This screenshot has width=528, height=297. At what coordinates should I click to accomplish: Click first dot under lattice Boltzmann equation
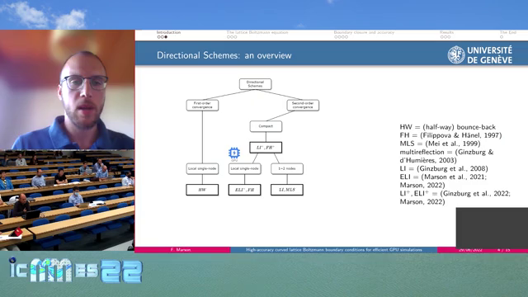coord(229,37)
